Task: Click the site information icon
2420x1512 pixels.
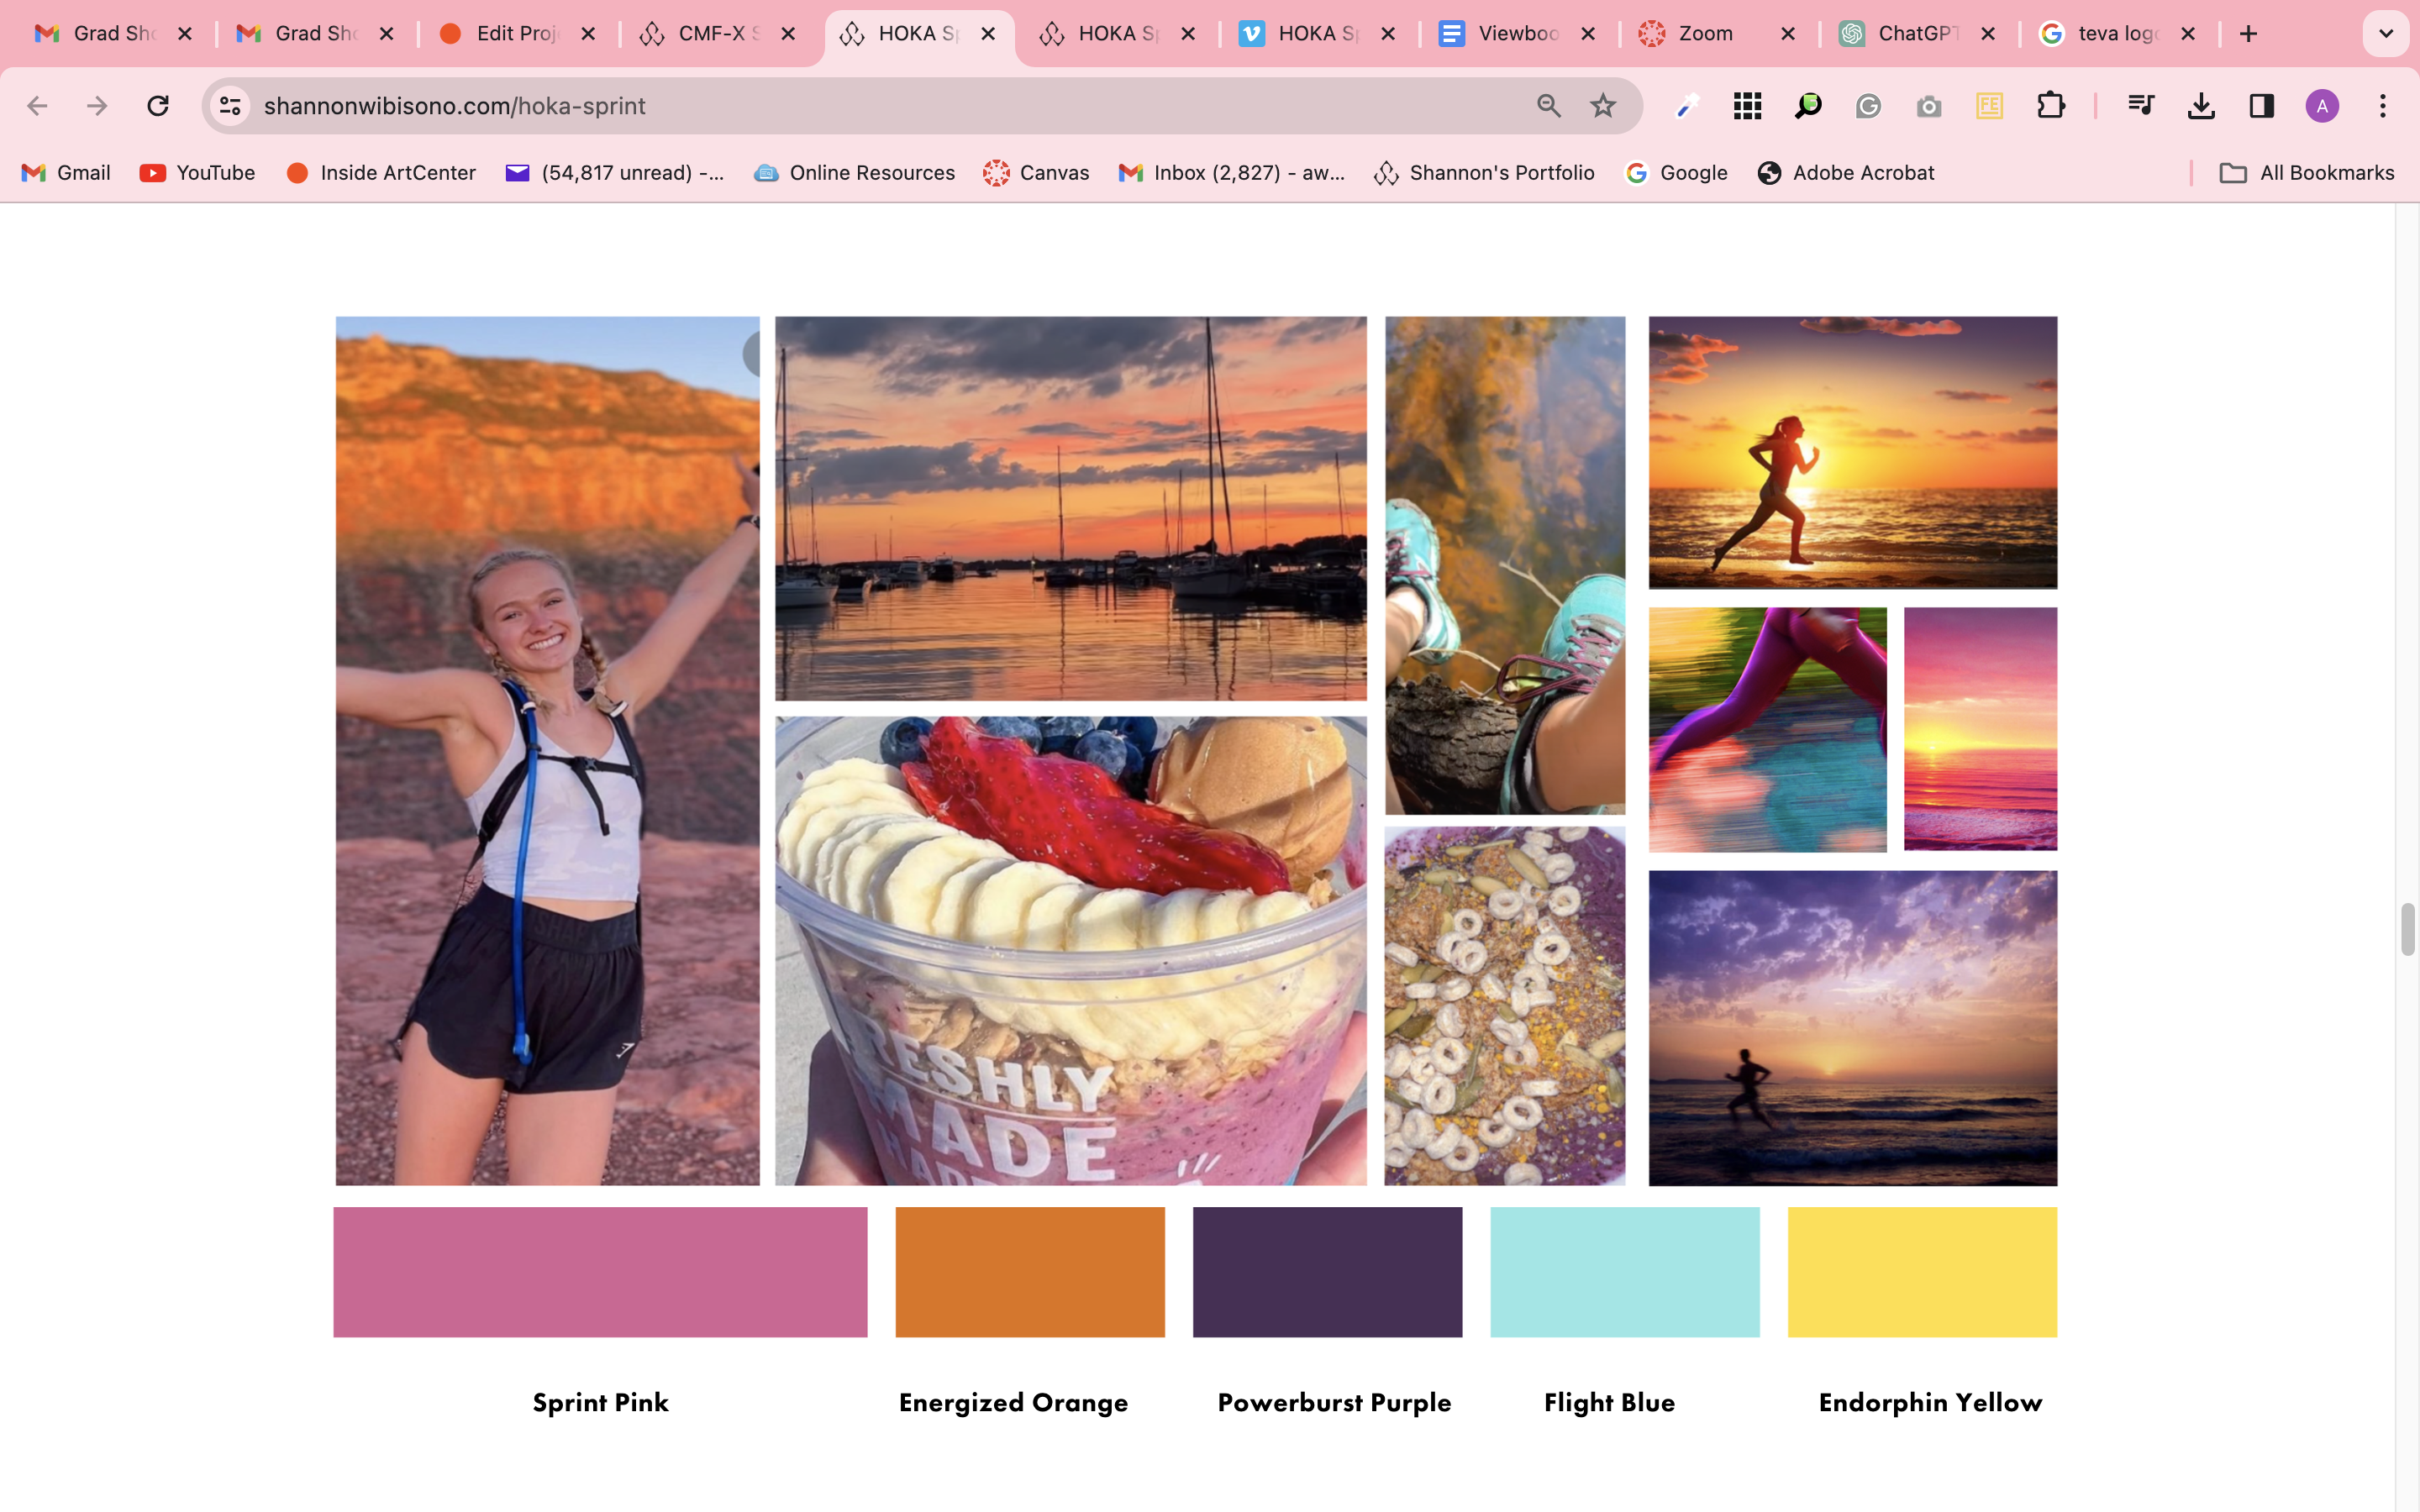Action: point(230,106)
